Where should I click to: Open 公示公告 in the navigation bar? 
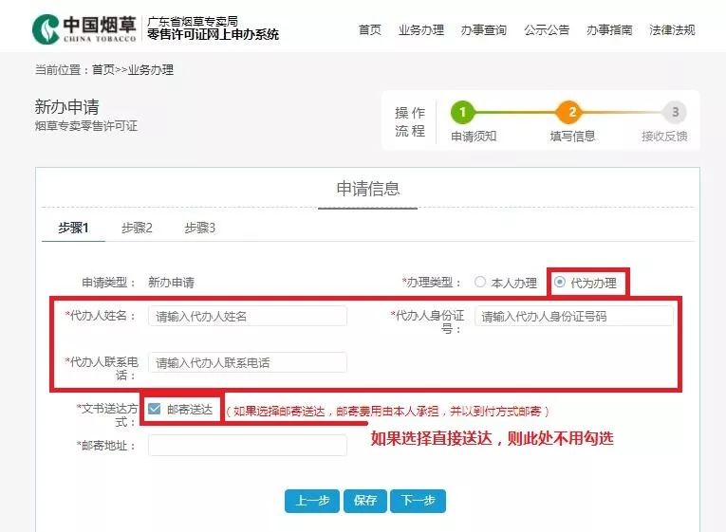(x=547, y=30)
